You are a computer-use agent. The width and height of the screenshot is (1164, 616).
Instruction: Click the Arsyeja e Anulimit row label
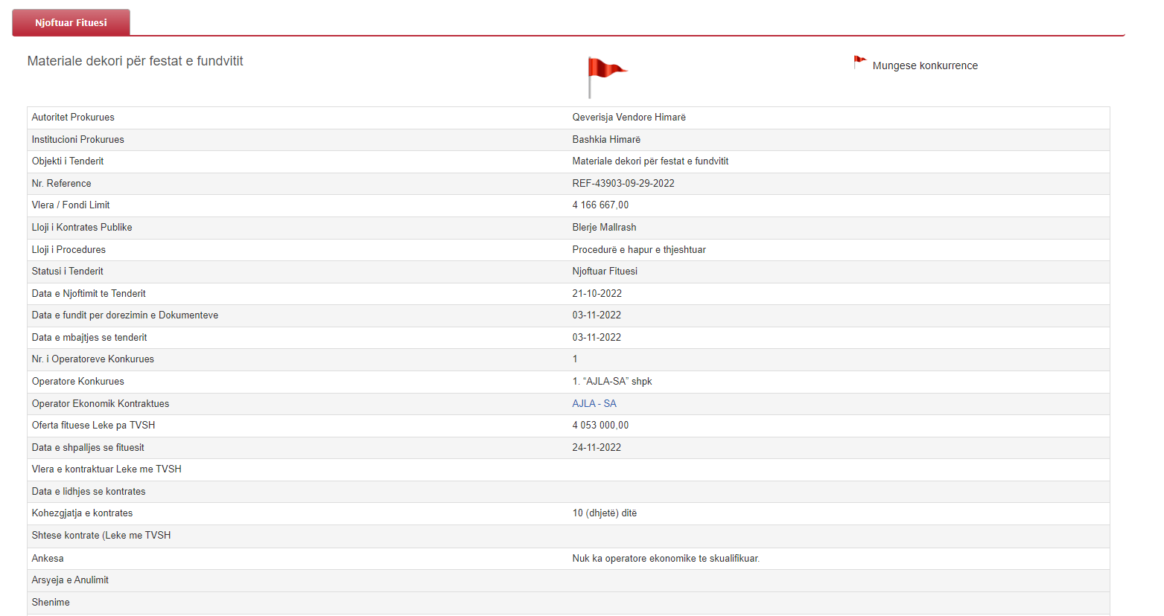click(70, 580)
